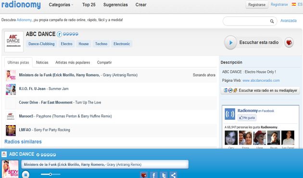Select the Techno genre tag
Image resolution: width=303 pixels, height=178 pixels.
point(101,44)
